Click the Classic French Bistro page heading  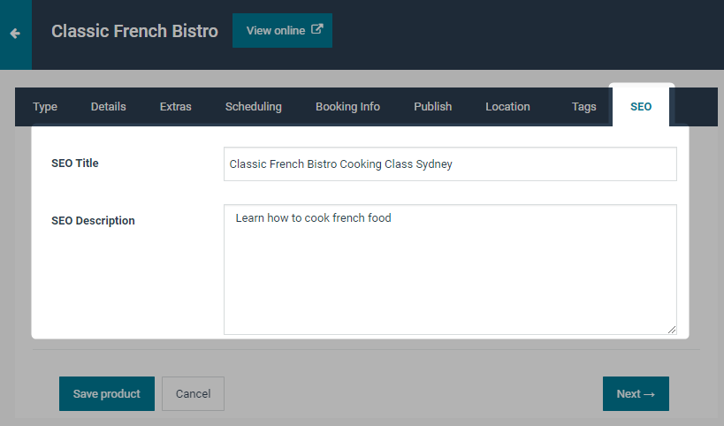pos(135,31)
